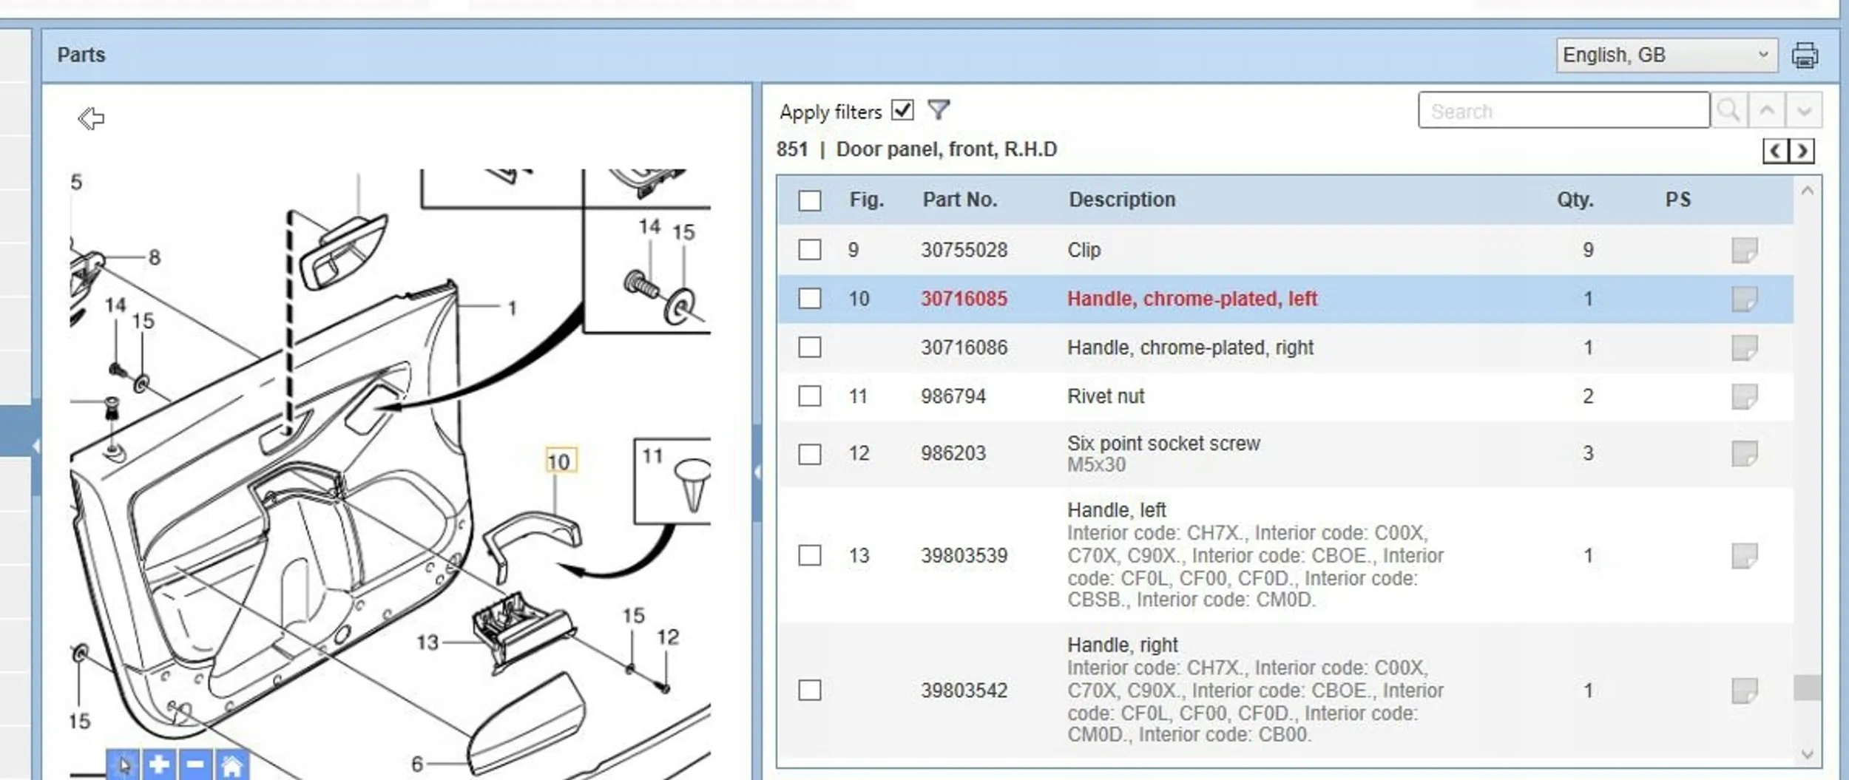Collapse the left sidebar arrow handle
Image resolution: width=1849 pixels, height=780 pixels.
(x=36, y=445)
